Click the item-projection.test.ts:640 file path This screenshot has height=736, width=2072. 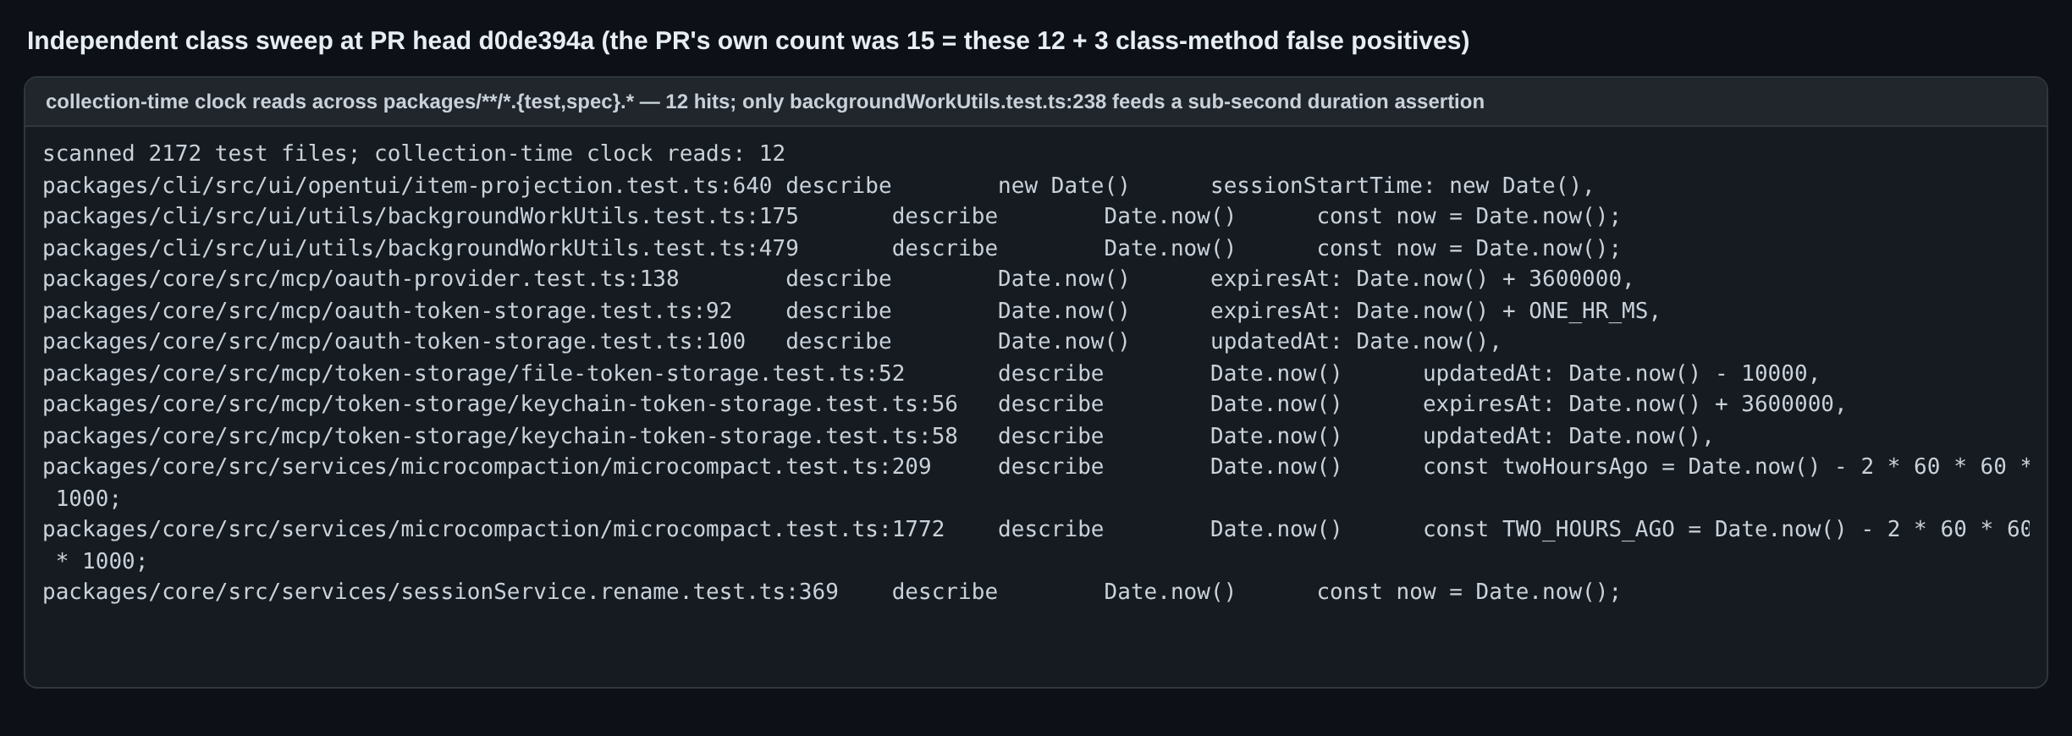point(407,185)
